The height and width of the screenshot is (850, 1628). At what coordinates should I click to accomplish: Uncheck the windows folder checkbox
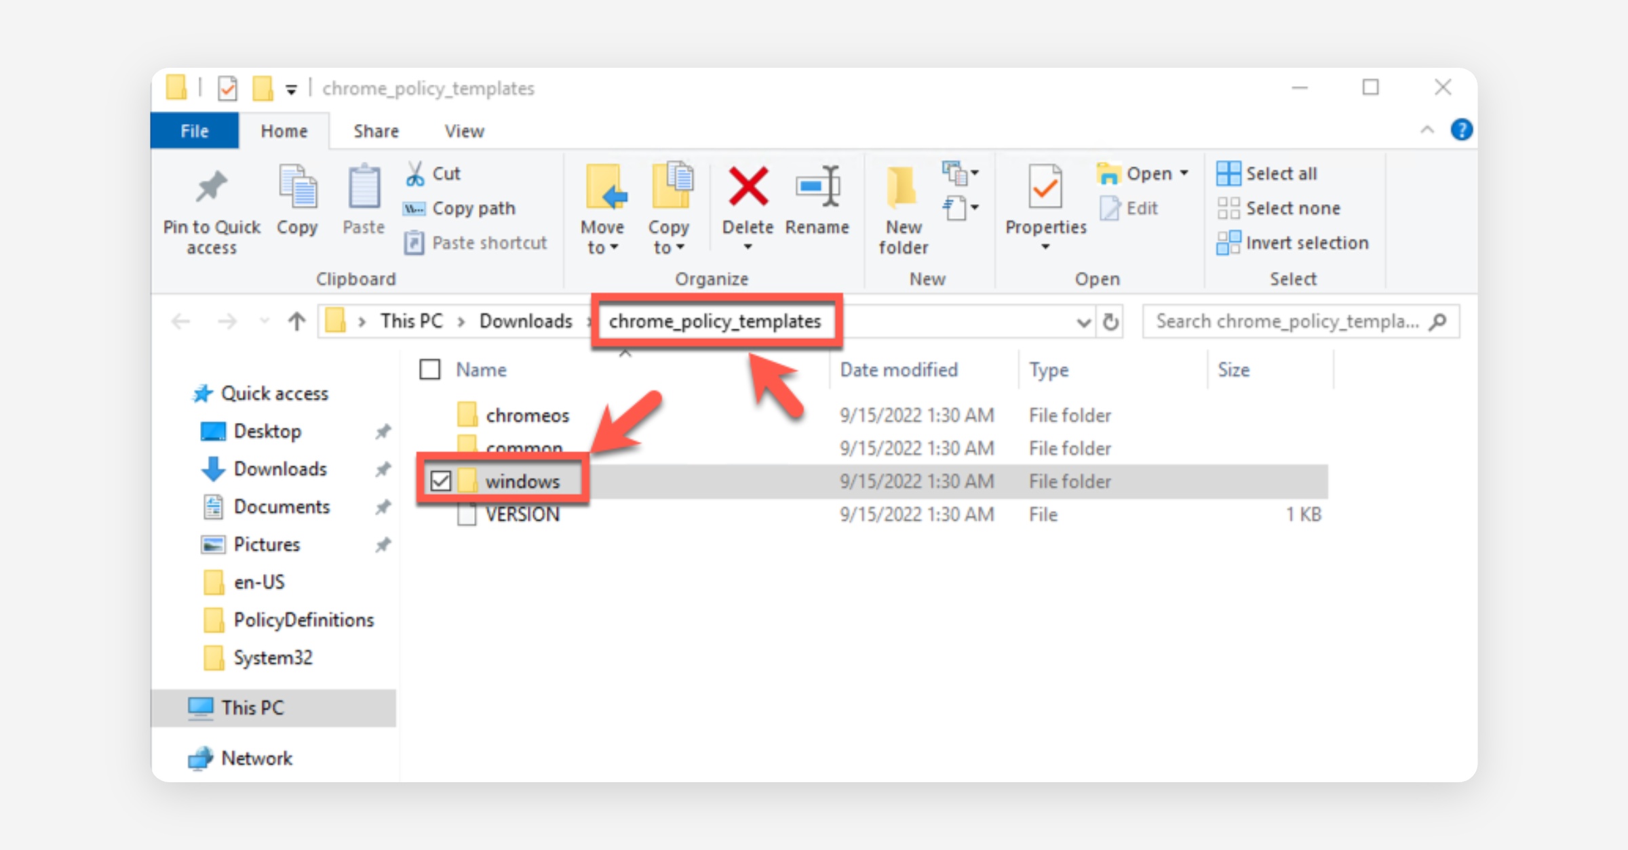(x=441, y=481)
